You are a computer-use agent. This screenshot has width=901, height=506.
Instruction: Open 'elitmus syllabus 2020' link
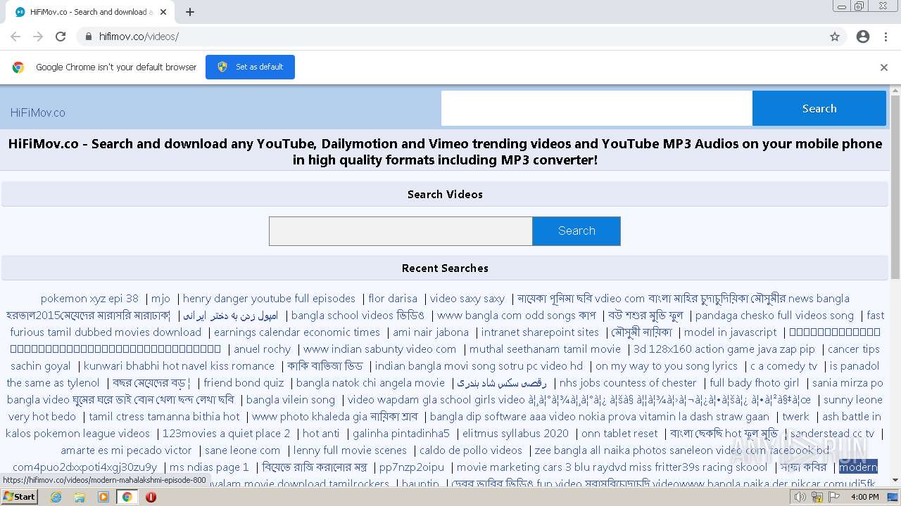(x=515, y=434)
